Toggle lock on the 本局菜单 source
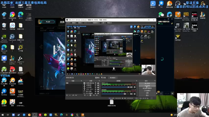 [98, 85]
